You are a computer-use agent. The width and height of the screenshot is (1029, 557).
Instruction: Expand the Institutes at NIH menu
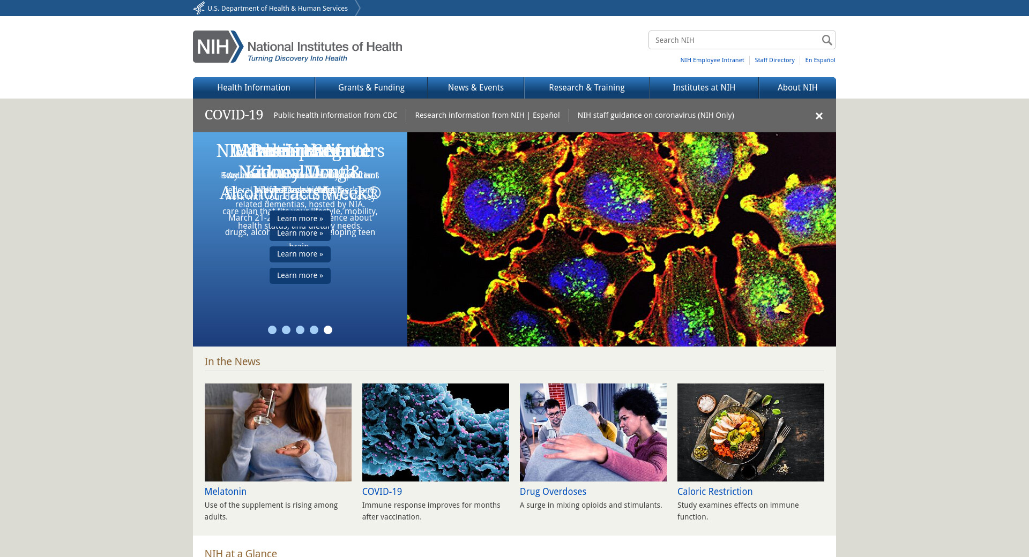[x=704, y=88]
